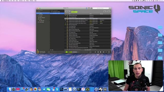Select My Beatport Artists in the filter manager
Image resolution: width=164 pixels, height=92 pixels.
coord(56,12)
